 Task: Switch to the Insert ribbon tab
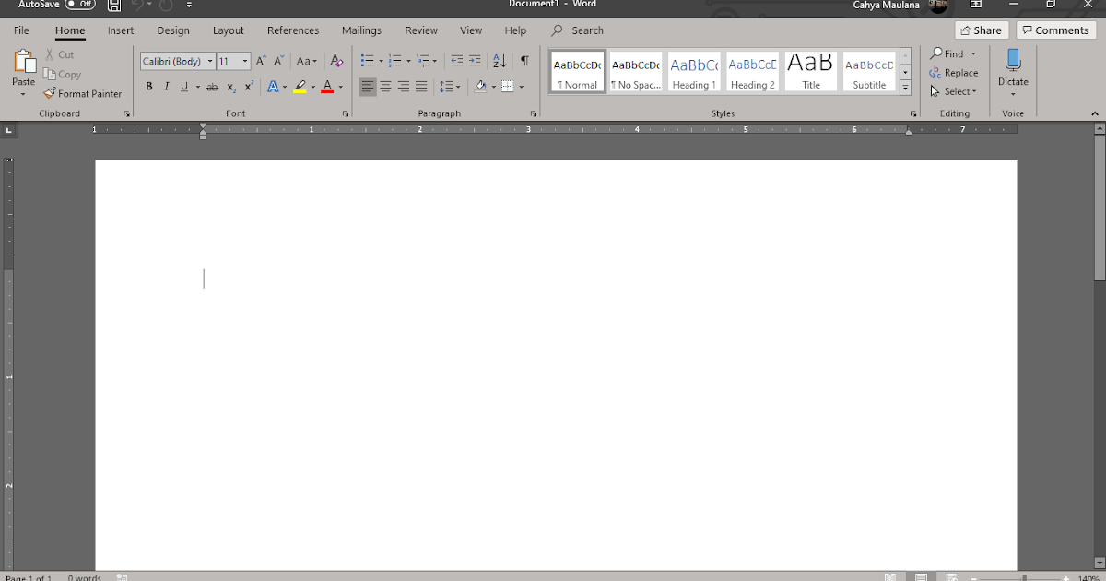click(121, 30)
